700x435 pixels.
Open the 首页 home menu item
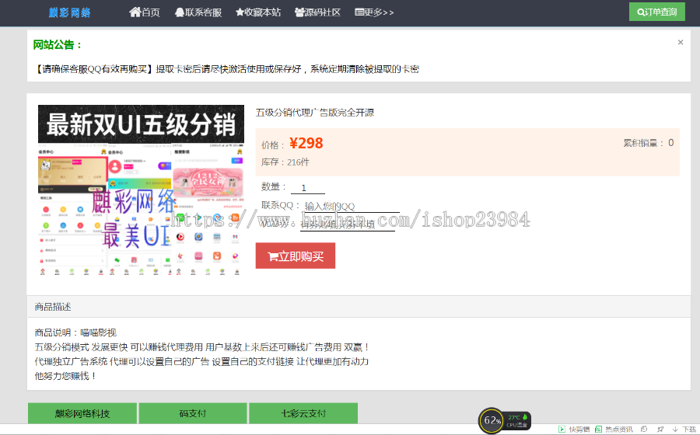coord(145,12)
